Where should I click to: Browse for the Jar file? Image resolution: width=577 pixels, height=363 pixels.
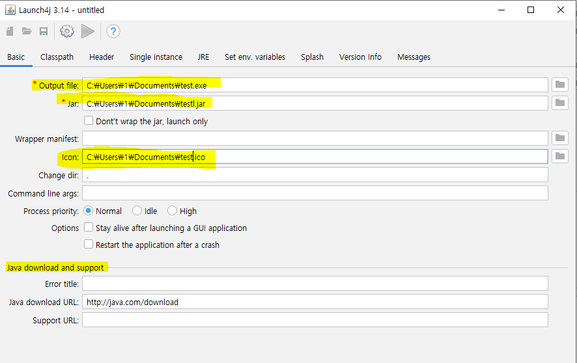(x=560, y=103)
